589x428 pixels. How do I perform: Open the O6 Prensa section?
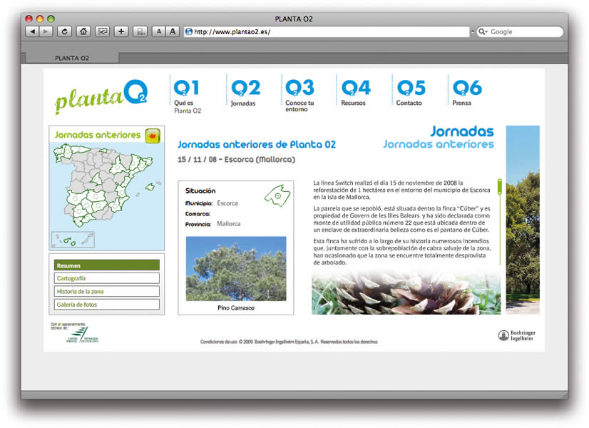467,93
